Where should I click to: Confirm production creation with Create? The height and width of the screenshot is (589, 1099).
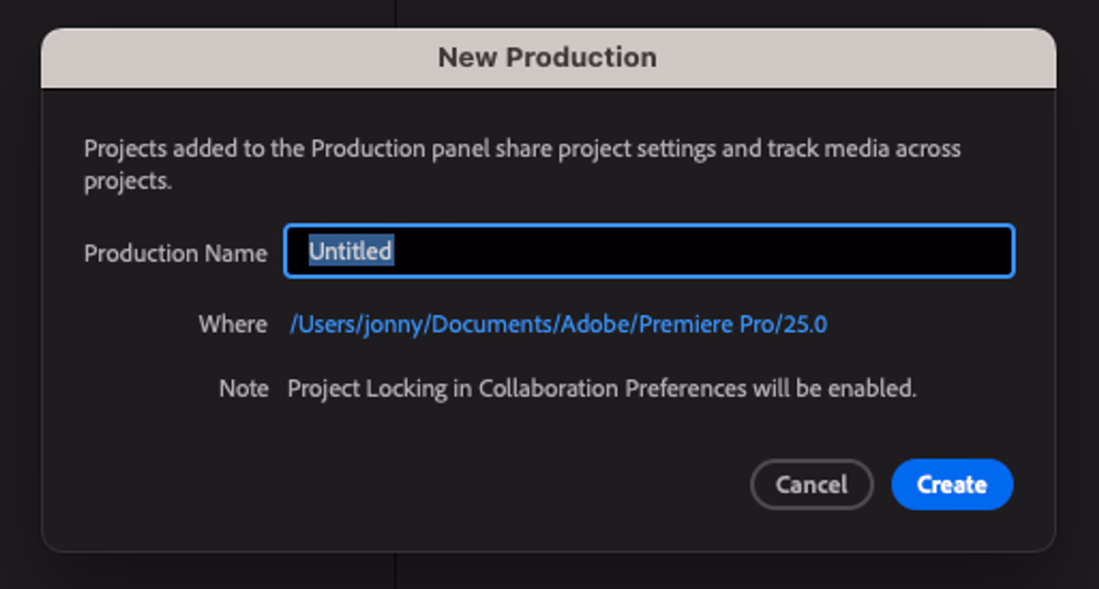951,484
